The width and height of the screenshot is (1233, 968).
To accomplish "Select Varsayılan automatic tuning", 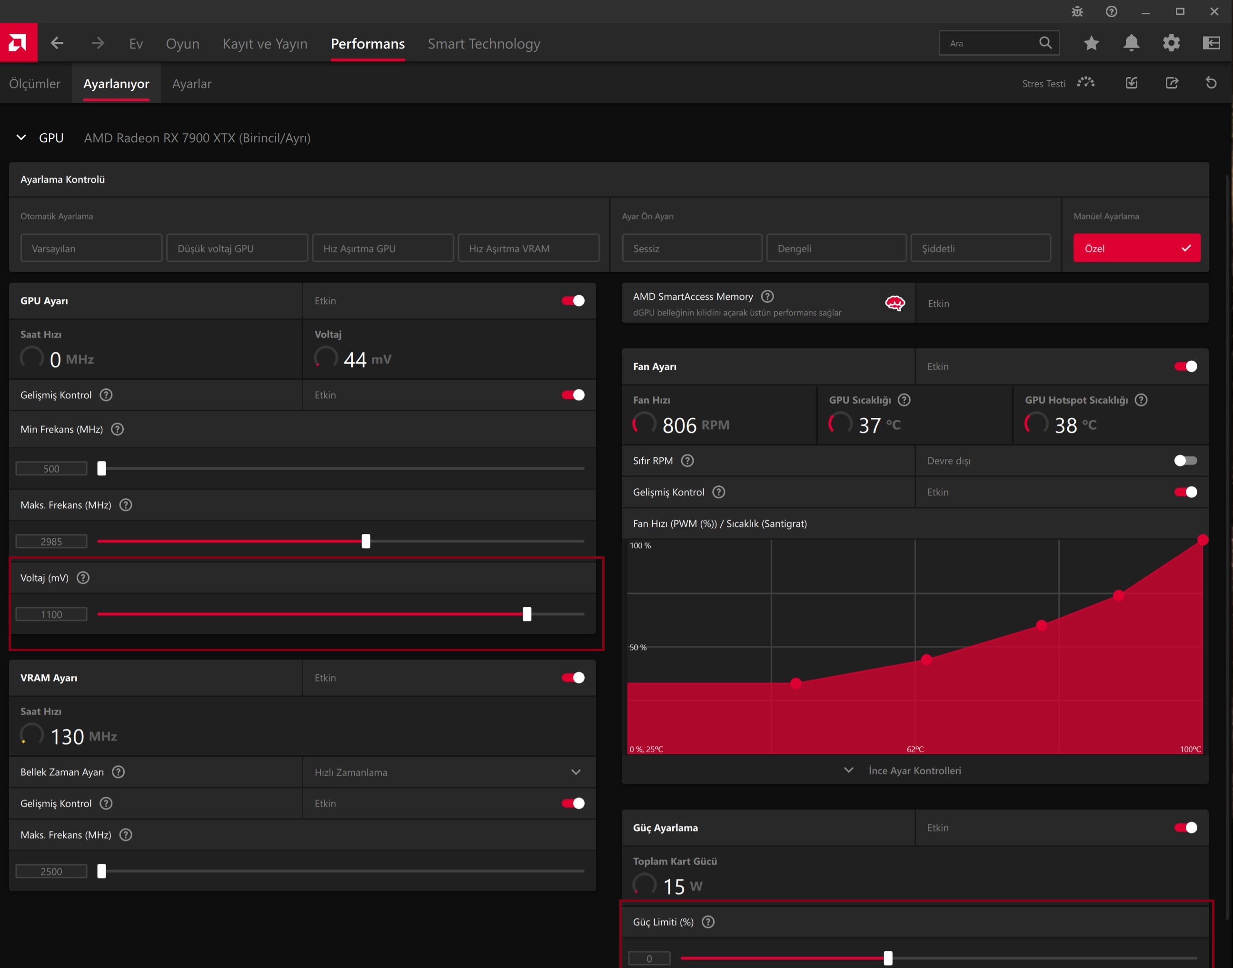I will coord(91,248).
